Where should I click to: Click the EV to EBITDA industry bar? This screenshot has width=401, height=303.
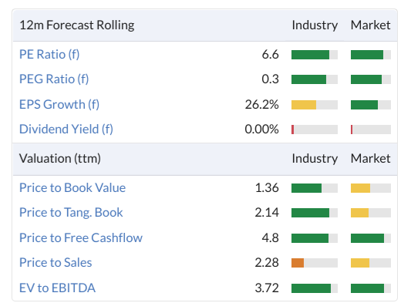pos(315,288)
